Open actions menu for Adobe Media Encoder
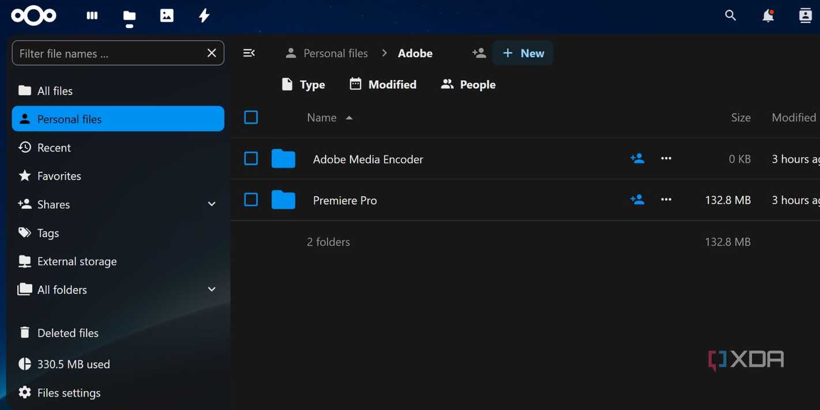 coord(666,159)
